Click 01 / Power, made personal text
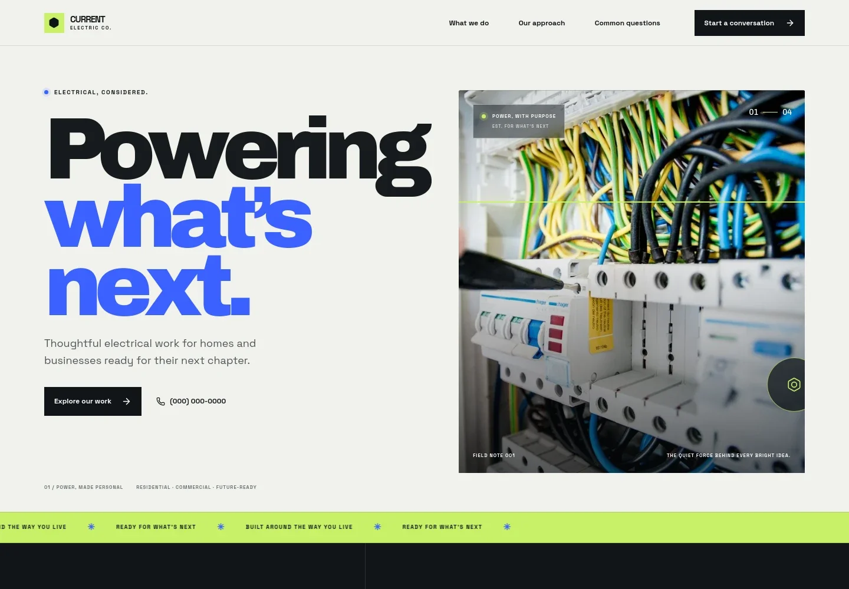 click(x=84, y=487)
